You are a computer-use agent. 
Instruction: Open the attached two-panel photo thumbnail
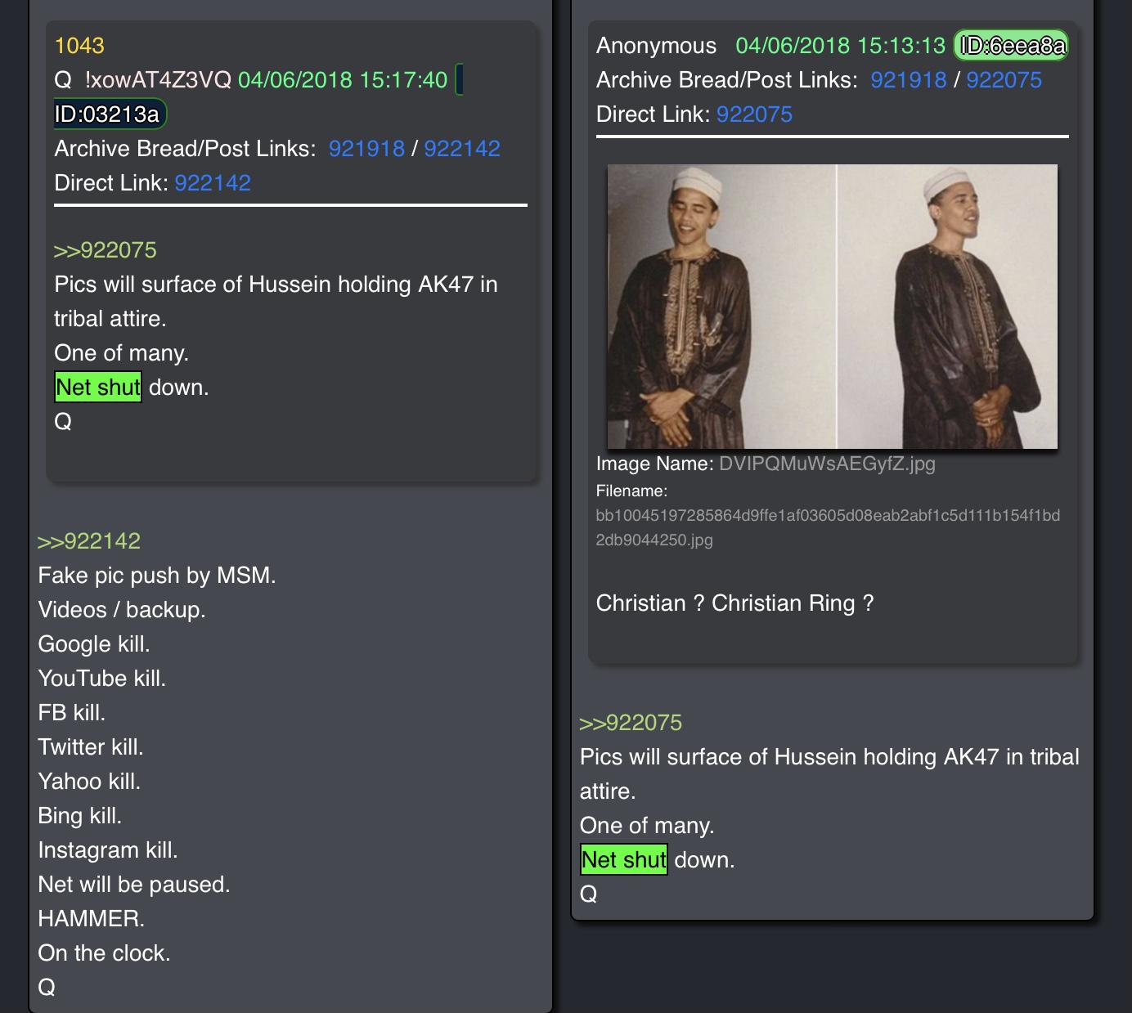point(832,307)
